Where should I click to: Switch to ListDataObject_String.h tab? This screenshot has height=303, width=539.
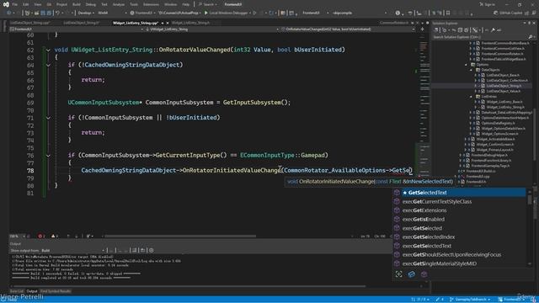tap(82, 23)
